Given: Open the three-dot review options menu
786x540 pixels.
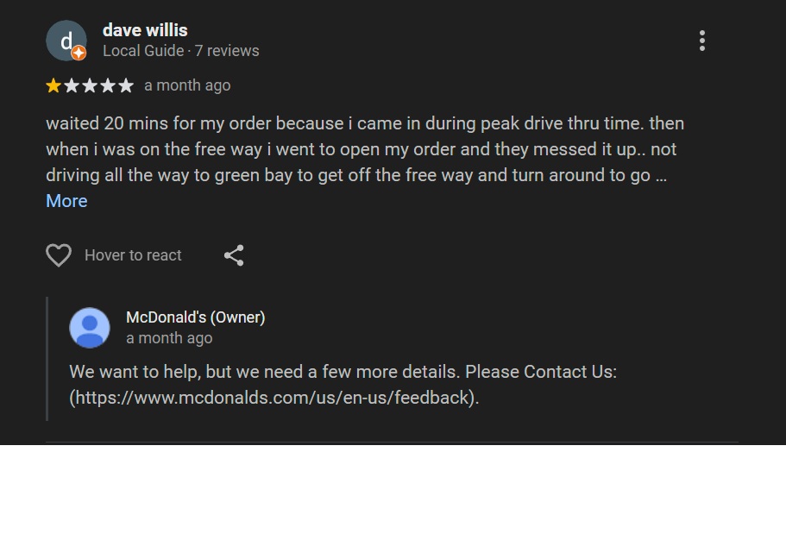Looking at the screenshot, I should click(702, 41).
